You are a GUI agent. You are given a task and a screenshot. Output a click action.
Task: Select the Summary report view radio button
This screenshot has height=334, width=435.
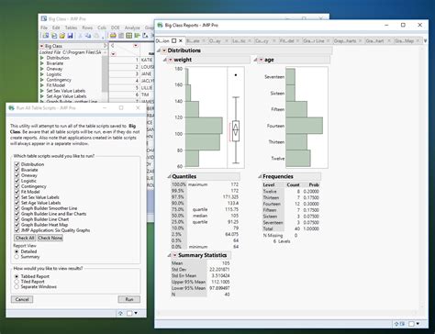click(x=17, y=257)
